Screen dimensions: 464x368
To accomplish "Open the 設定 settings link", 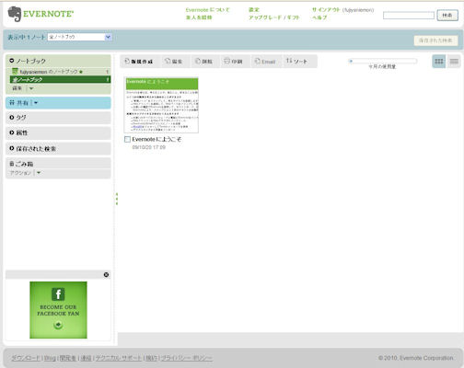I will click(x=254, y=10).
